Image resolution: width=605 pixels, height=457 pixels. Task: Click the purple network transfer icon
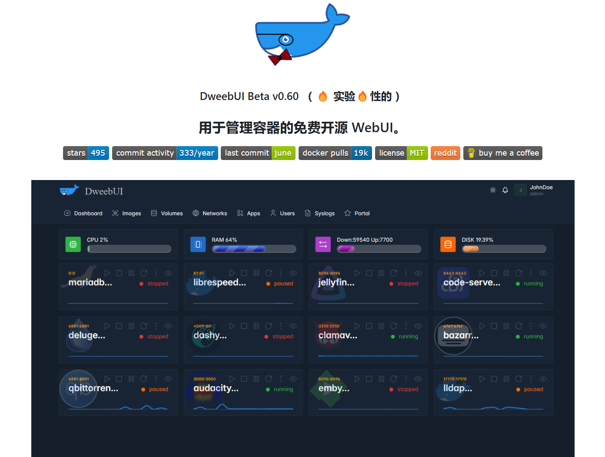click(x=323, y=244)
